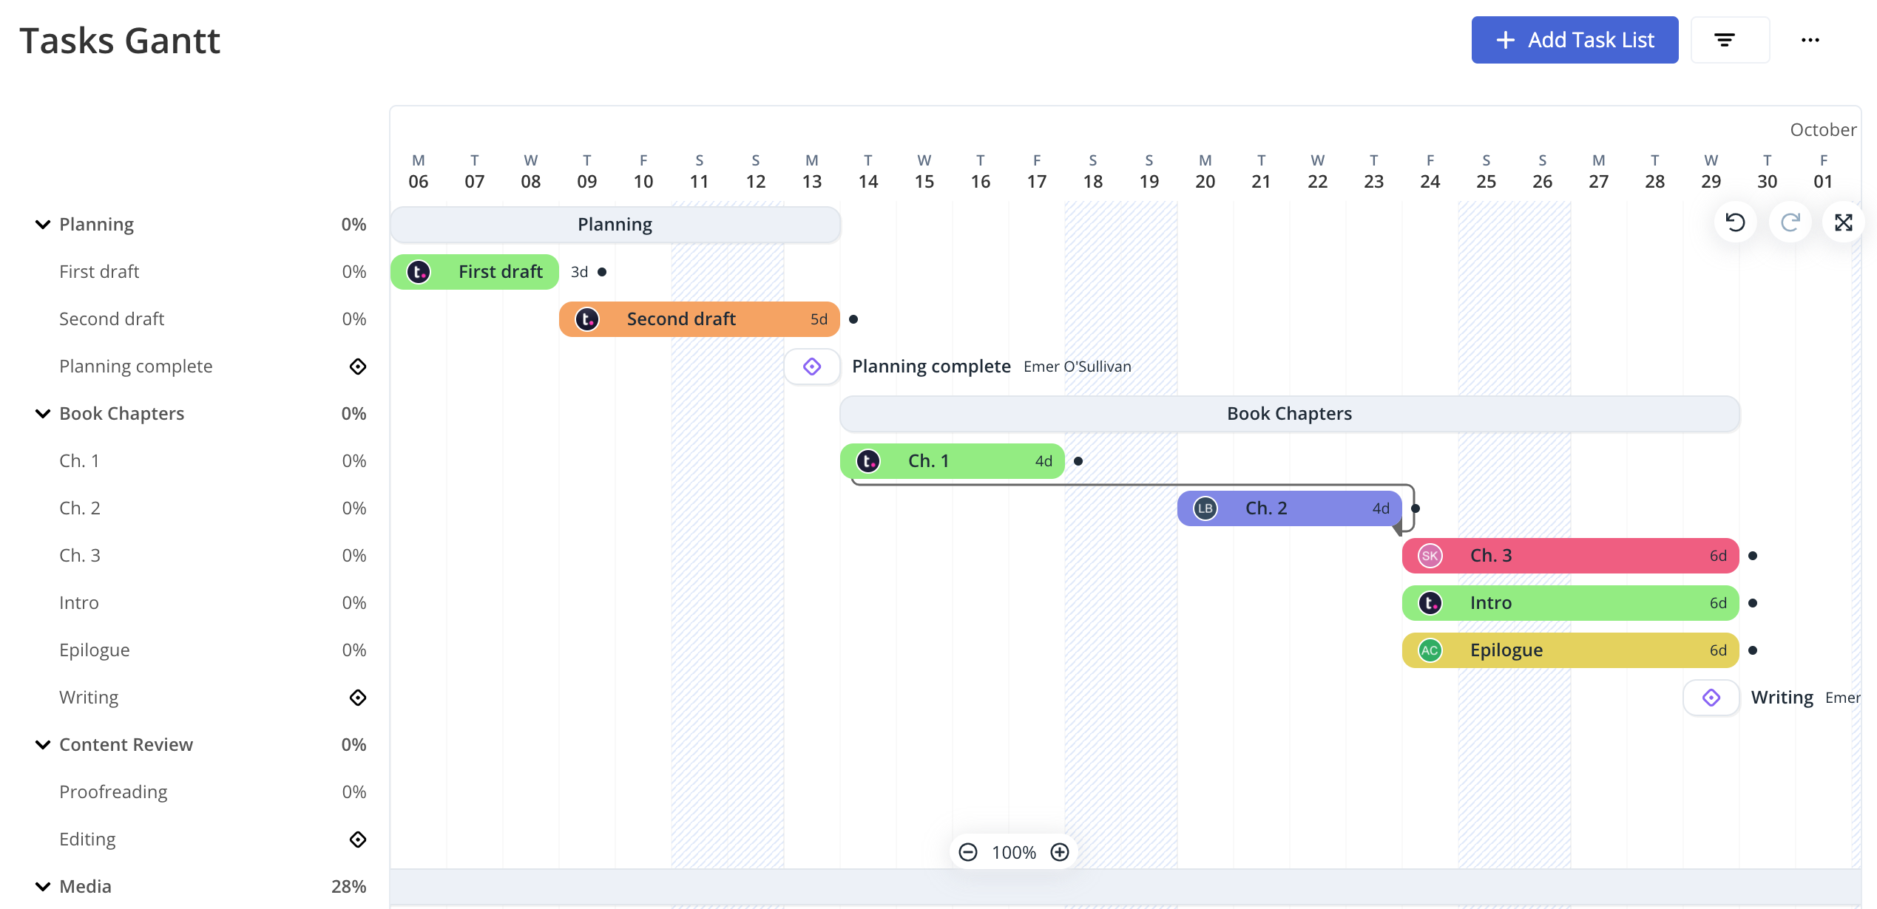Select the Proofreading task name
Image resolution: width=1877 pixels, height=909 pixels.
pos(113,791)
